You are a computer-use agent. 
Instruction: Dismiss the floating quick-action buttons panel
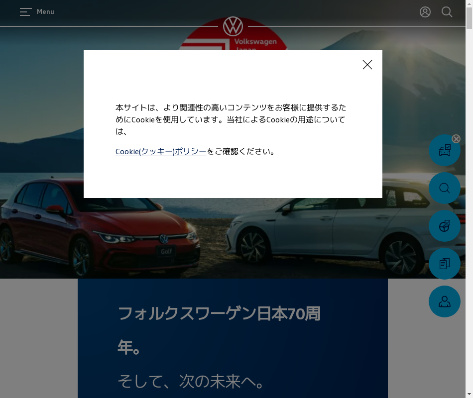point(456,139)
